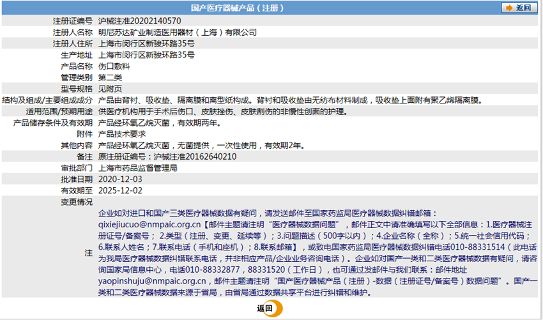The image size is (543, 320).
Task: Click the label 型号规格
Action: click(77, 89)
